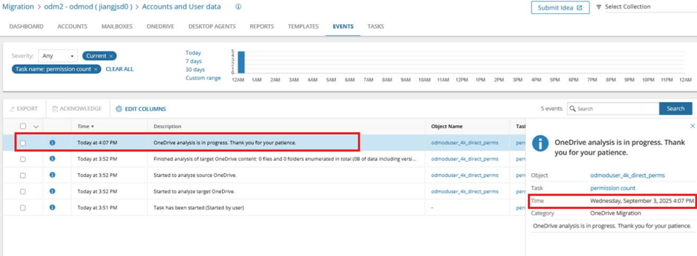Click the Description column header
This screenshot has height=256, width=697.
167,126
